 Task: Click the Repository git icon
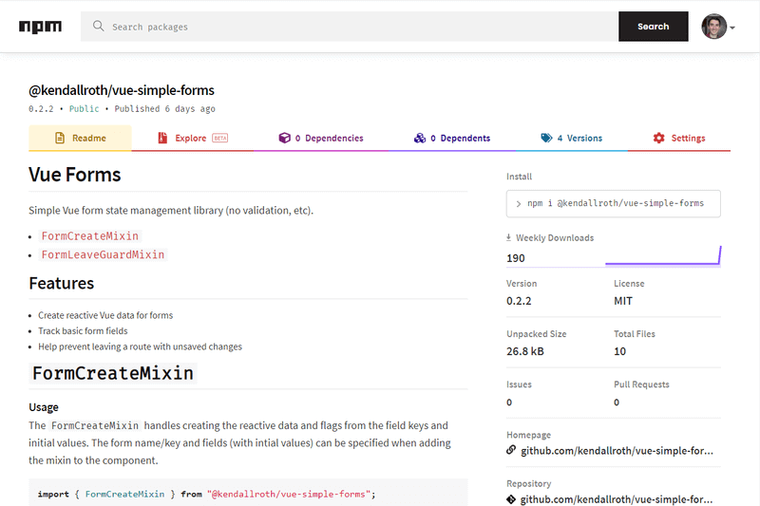512,498
